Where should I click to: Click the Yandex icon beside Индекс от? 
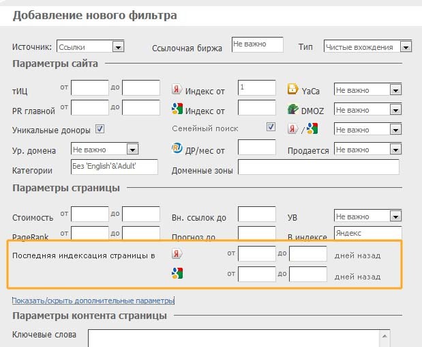click(177, 89)
